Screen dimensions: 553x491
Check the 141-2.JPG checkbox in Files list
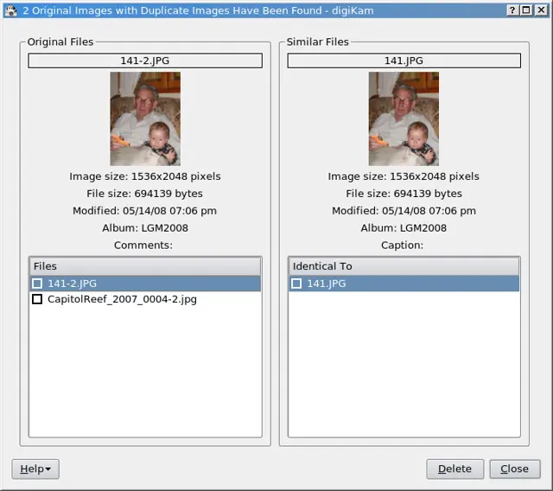(37, 284)
